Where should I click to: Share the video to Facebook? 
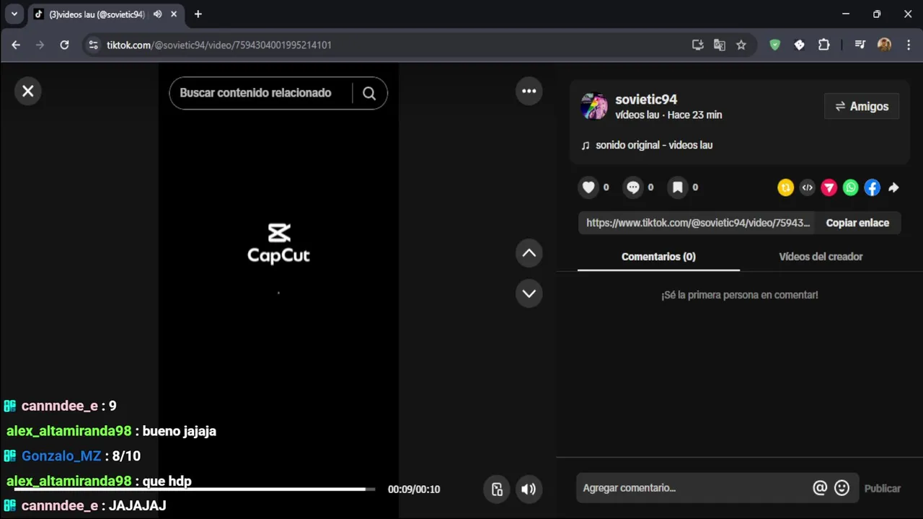pyautogui.click(x=872, y=187)
